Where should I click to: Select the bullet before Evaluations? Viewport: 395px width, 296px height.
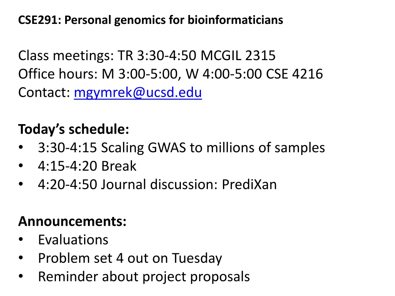pos(21,239)
